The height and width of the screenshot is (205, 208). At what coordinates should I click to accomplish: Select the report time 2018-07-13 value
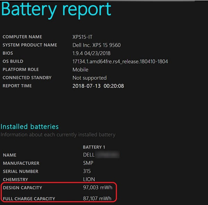(x=98, y=86)
